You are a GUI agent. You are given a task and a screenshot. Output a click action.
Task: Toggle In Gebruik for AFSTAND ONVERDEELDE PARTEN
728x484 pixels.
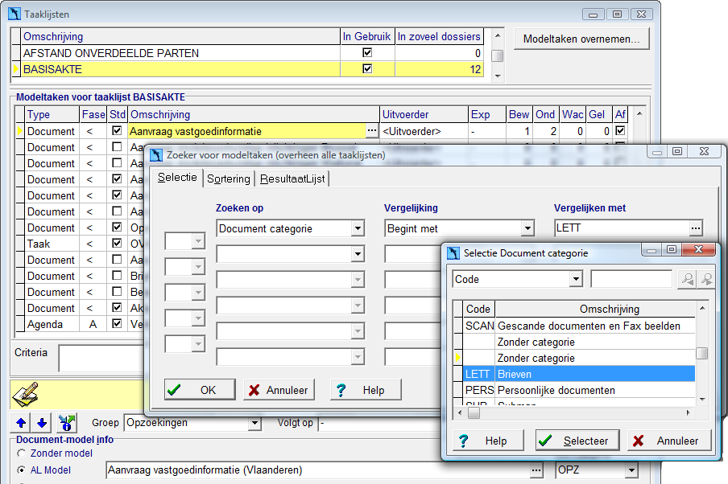click(367, 53)
